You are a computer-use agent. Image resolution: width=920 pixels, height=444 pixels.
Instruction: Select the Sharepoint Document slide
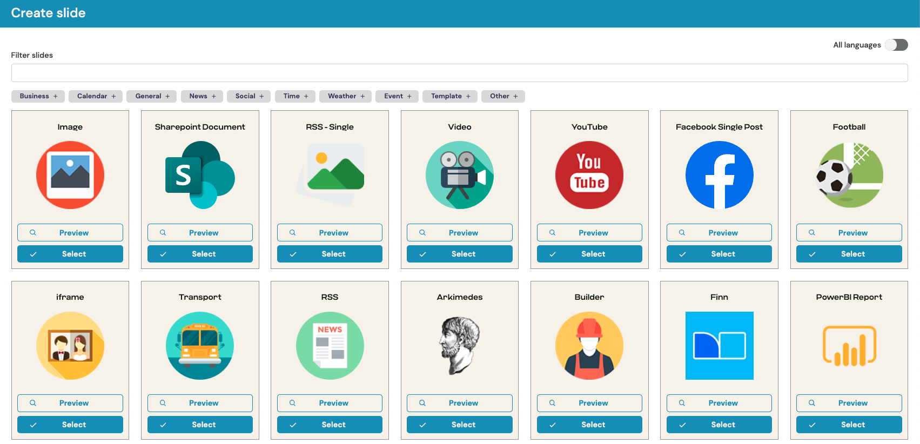pyautogui.click(x=200, y=254)
